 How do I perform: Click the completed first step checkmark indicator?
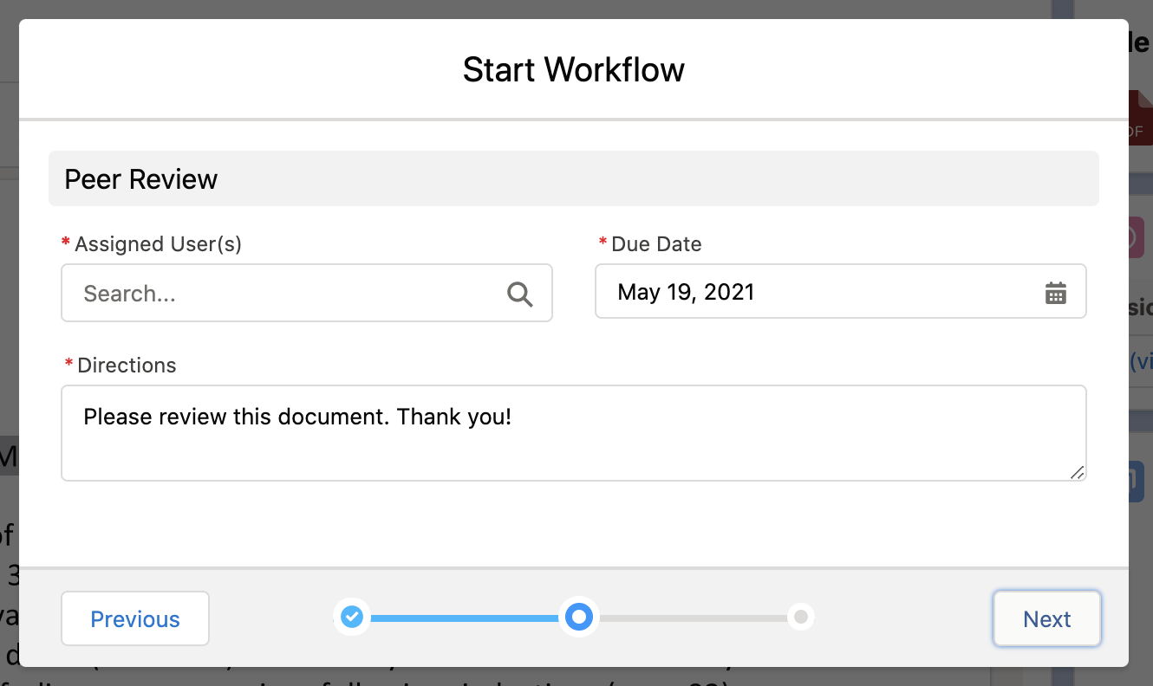[x=352, y=617]
